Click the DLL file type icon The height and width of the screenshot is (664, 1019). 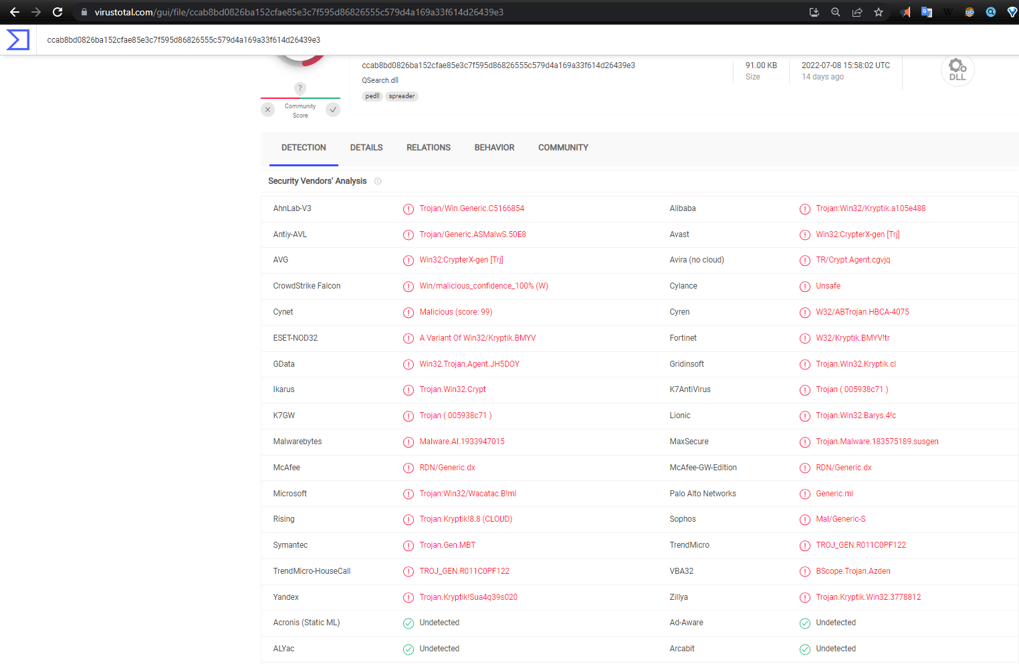pyautogui.click(x=957, y=69)
